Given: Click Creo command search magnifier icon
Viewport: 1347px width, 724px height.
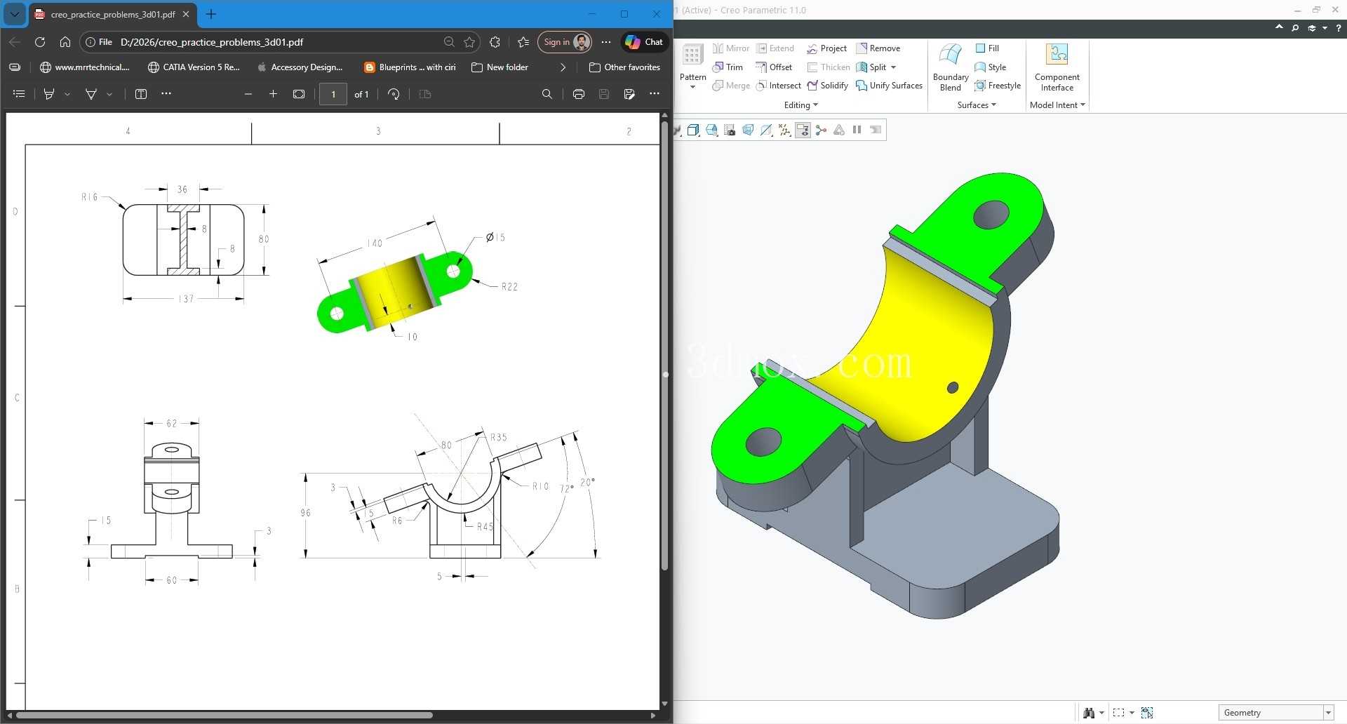Looking at the screenshot, I should [1295, 28].
